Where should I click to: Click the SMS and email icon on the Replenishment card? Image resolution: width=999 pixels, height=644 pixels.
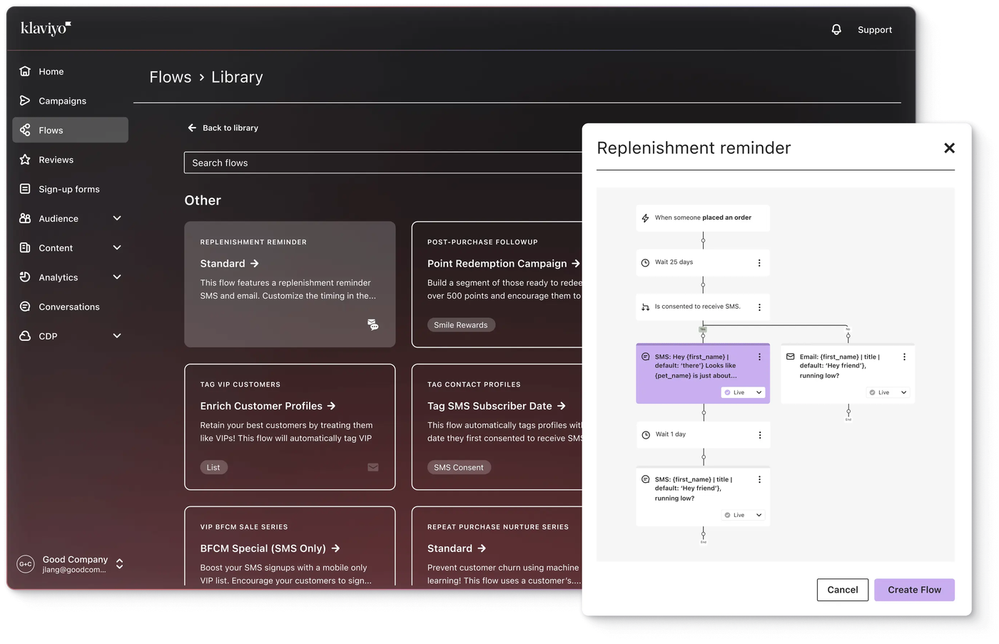click(x=372, y=324)
